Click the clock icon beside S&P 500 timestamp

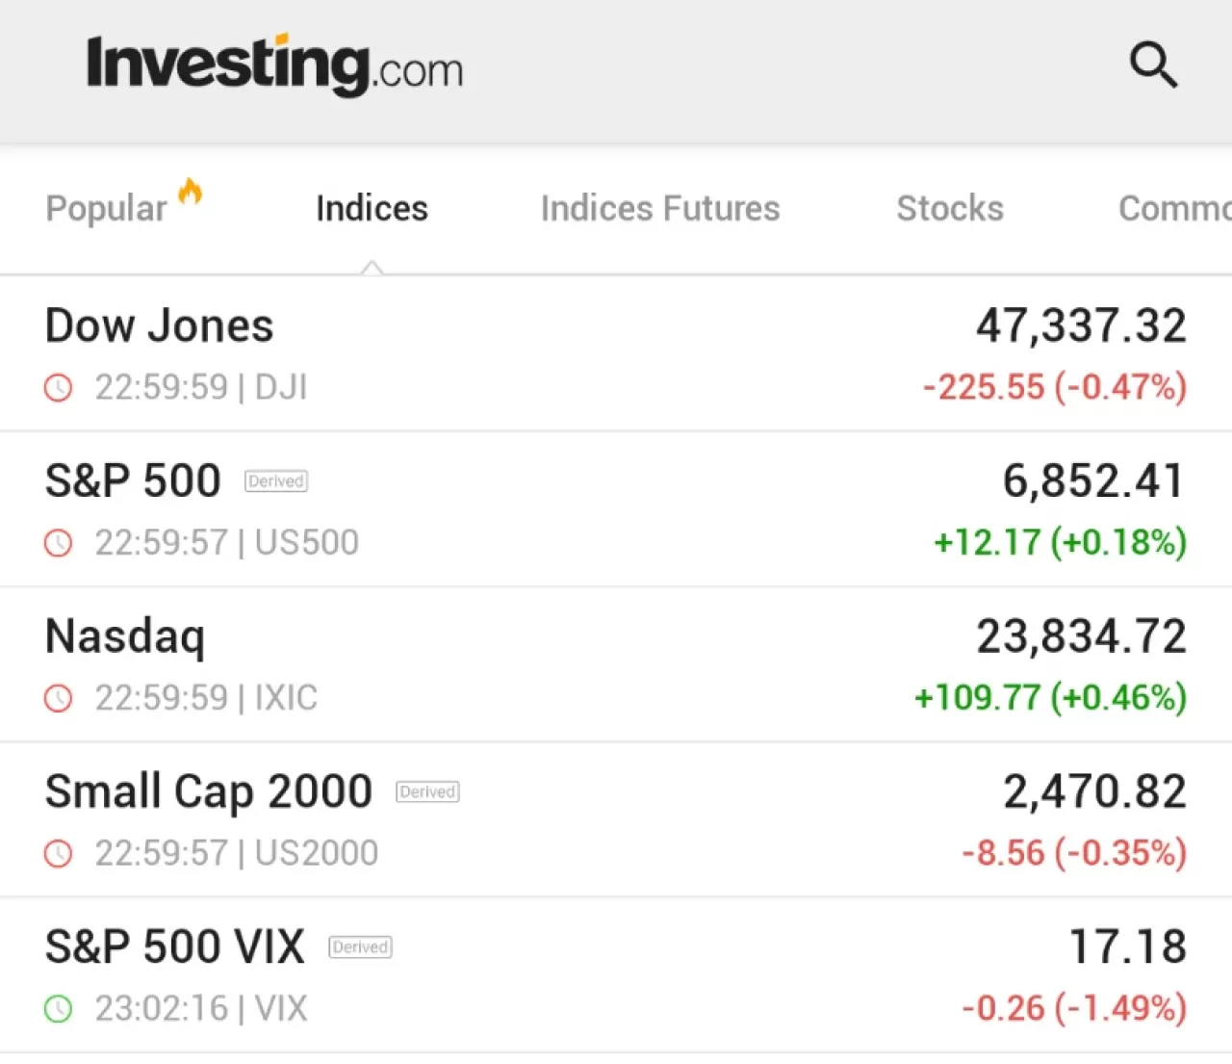(59, 543)
